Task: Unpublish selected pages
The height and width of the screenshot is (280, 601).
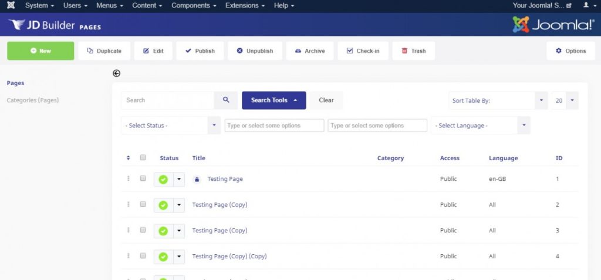Action: pyautogui.click(x=255, y=51)
